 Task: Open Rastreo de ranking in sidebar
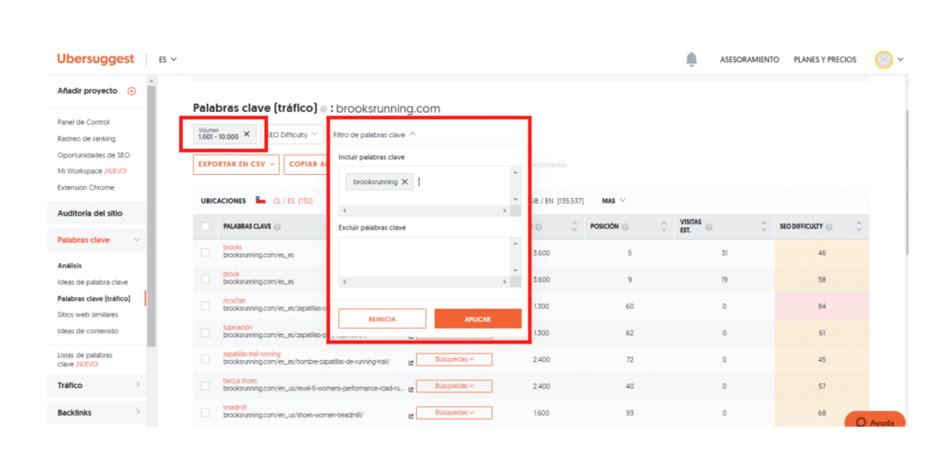[x=86, y=139]
